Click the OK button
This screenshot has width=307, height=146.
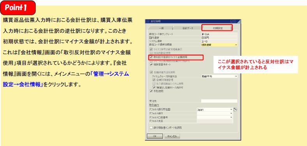click(x=155, y=136)
